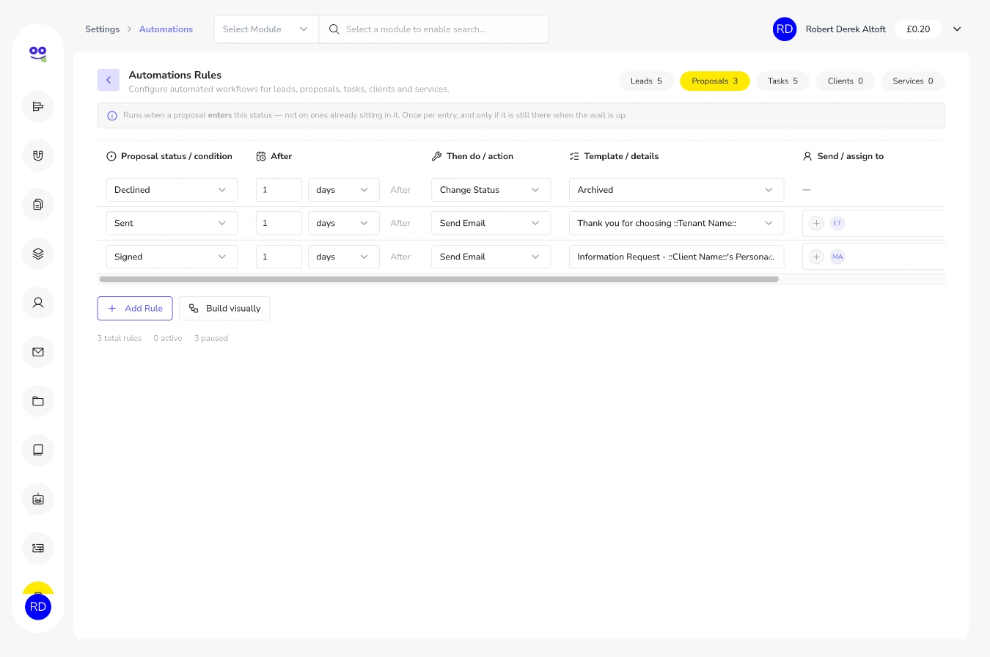Image resolution: width=990 pixels, height=657 pixels.
Task: Click the delay number field in Signed row
Action: coord(279,257)
